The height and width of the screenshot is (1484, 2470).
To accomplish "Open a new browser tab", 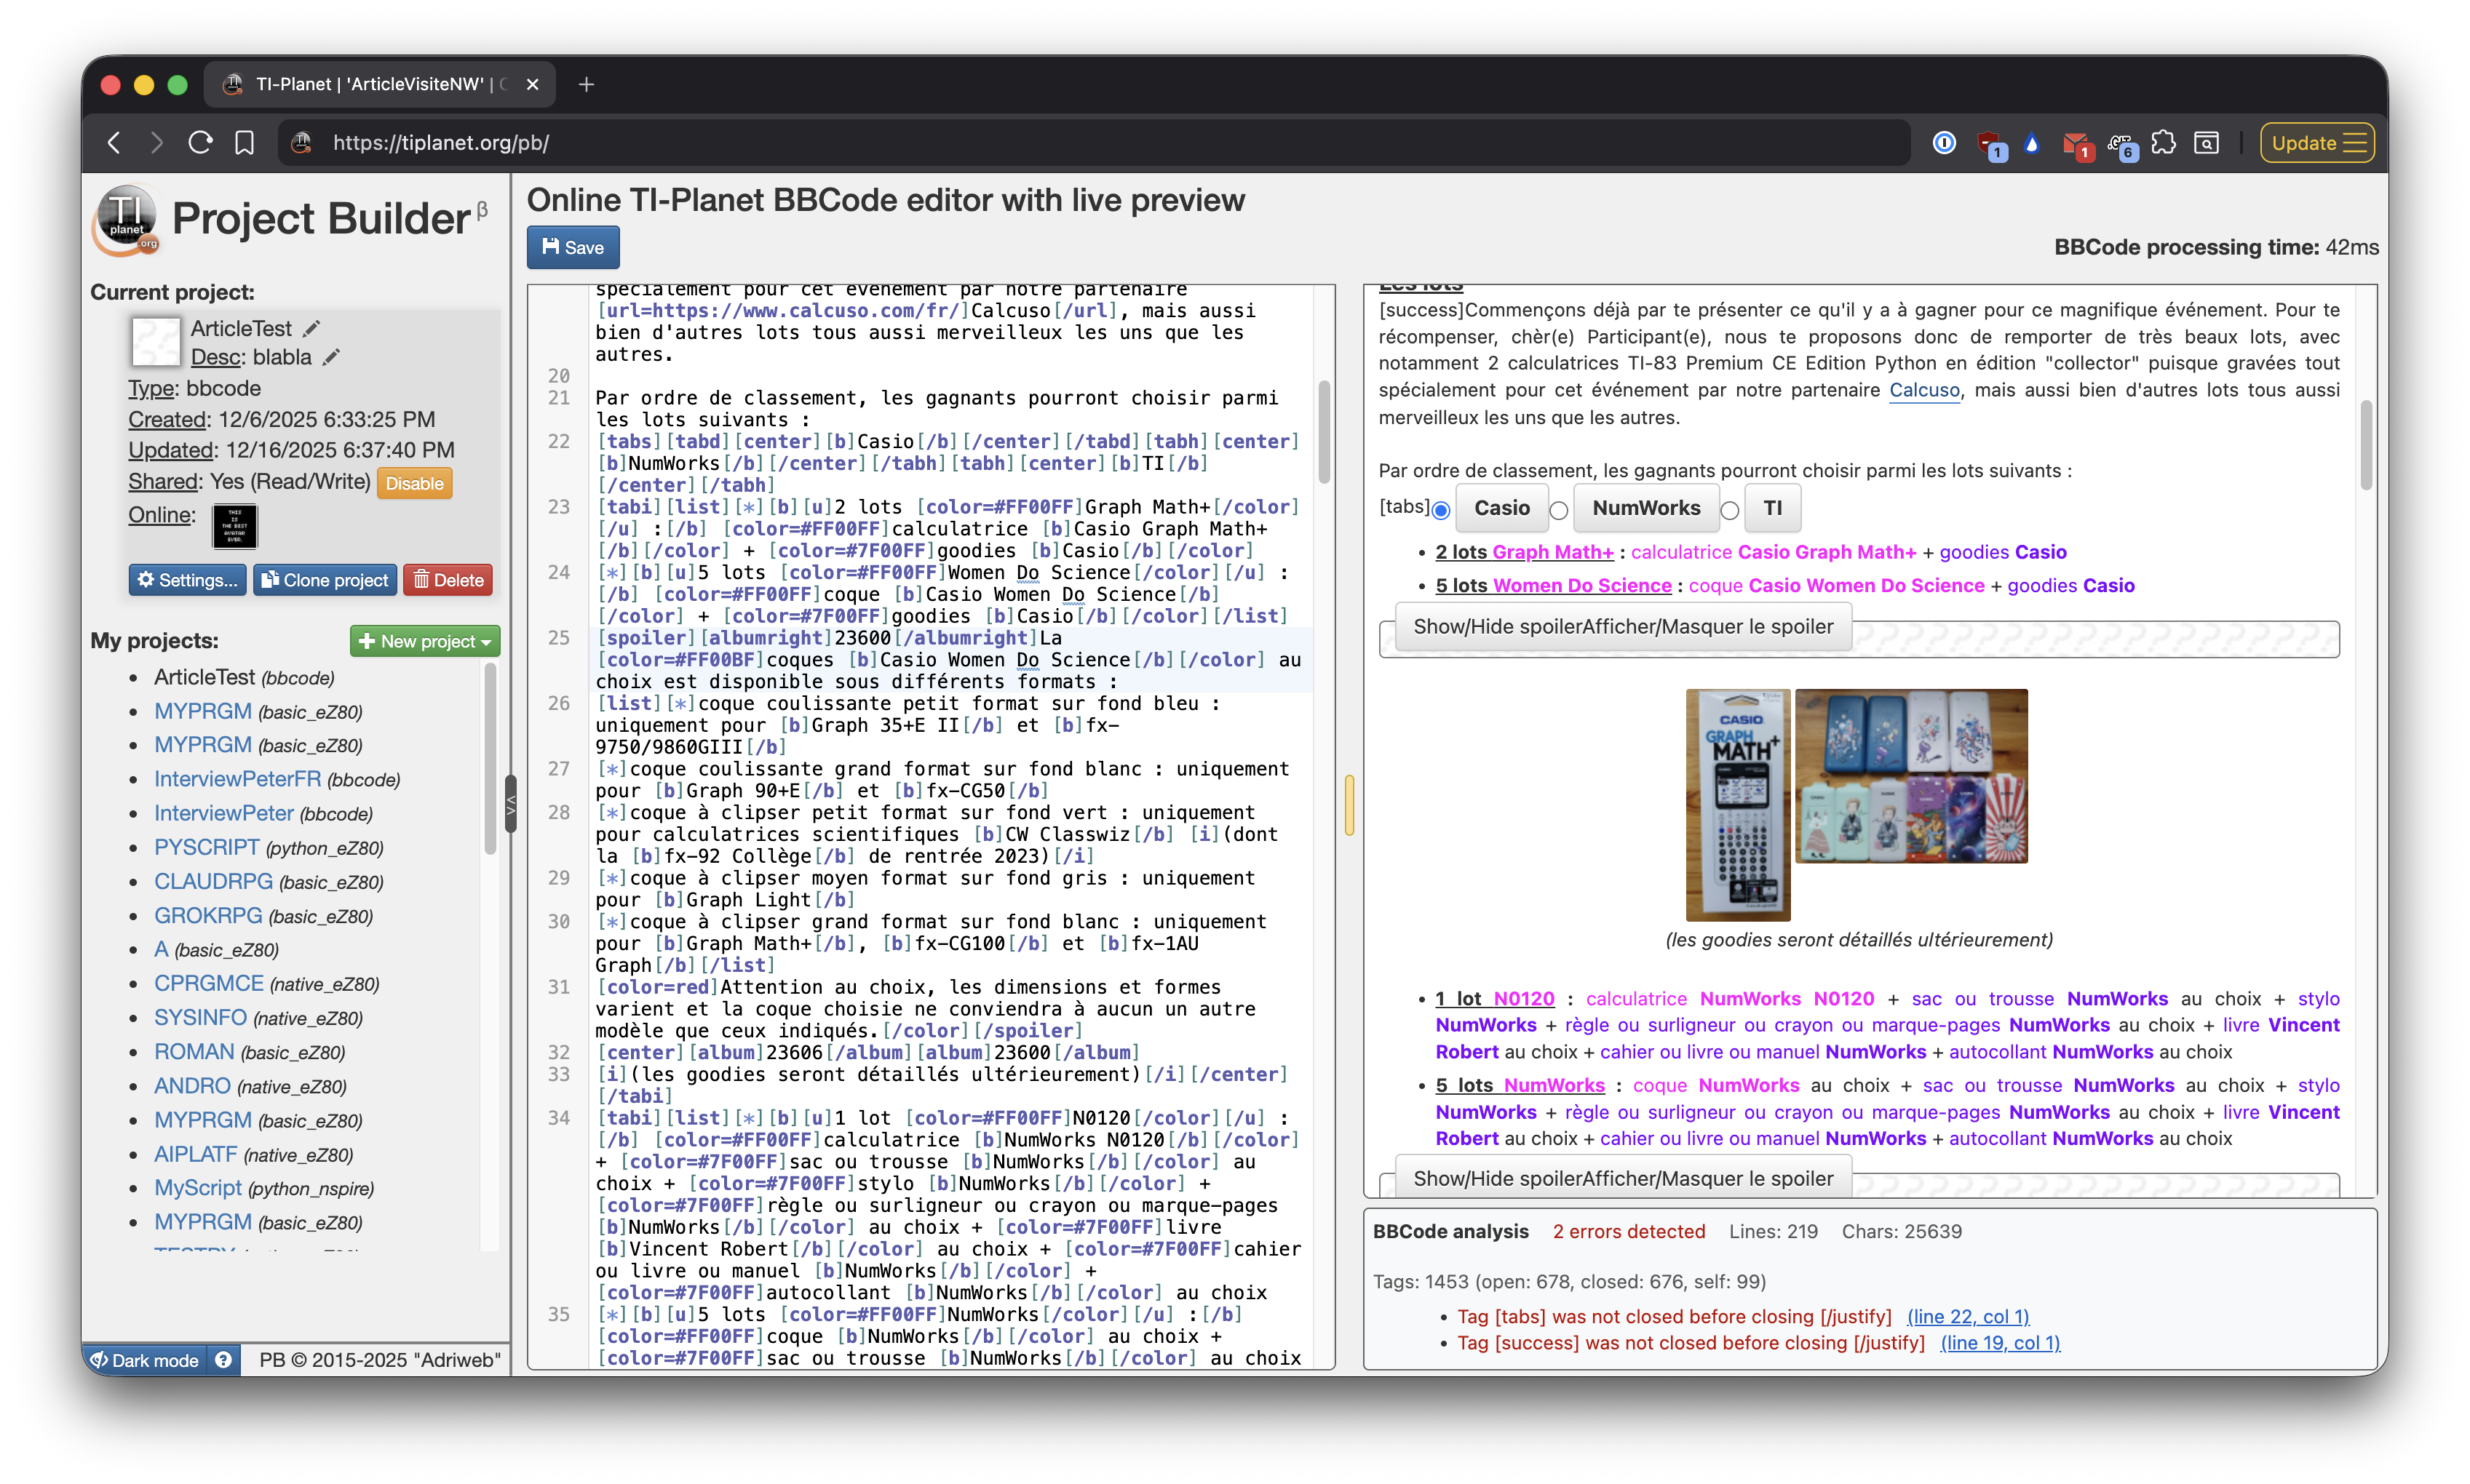I will 587,85.
